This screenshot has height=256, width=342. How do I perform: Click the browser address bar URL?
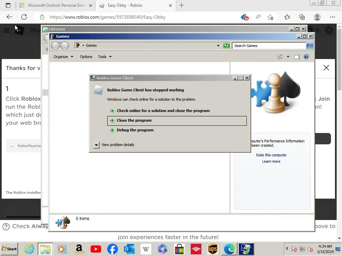pyautogui.click(x=108, y=17)
